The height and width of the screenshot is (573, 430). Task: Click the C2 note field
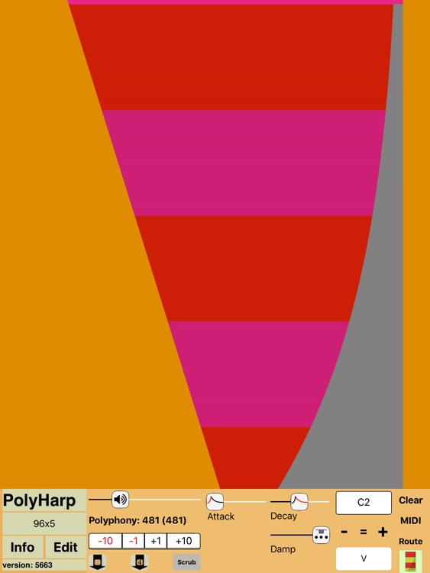tap(364, 503)
